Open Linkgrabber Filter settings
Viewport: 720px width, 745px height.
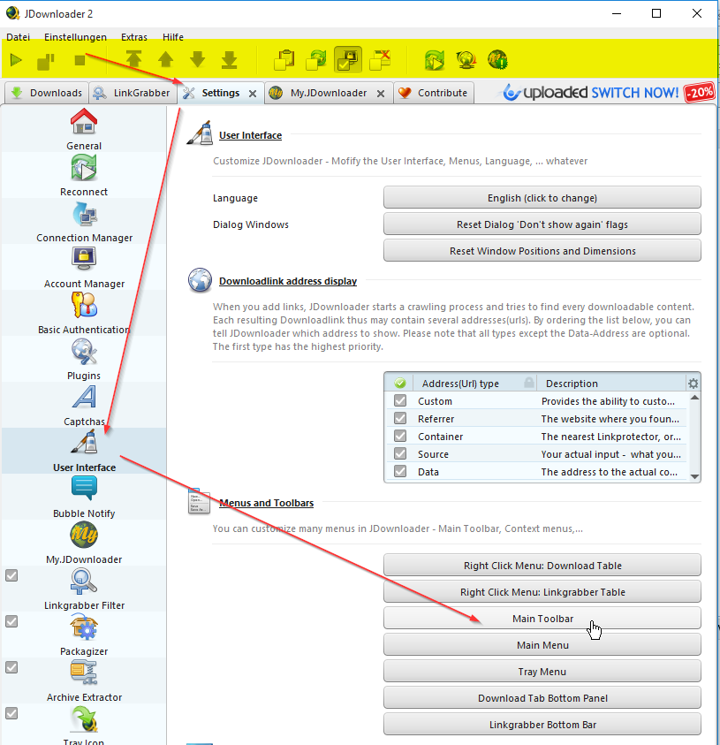[84, 589]
